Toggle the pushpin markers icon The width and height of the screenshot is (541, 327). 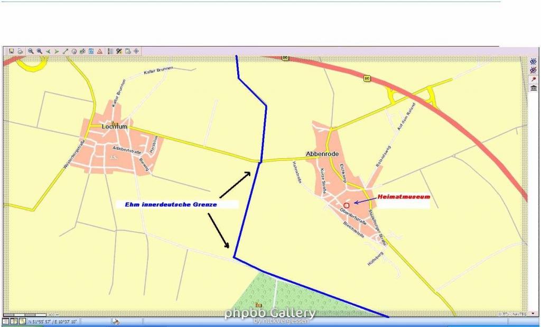pos(534,78)
